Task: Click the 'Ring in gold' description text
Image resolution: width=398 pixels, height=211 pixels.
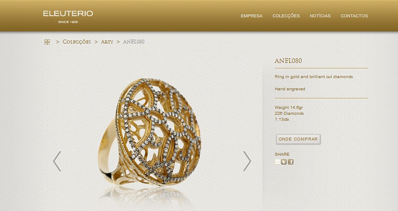Action: coord(314,77)
